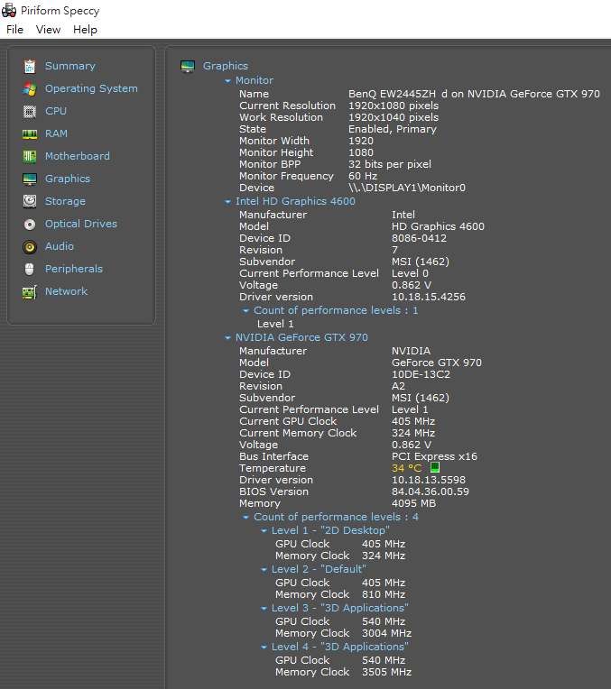The image size is (611, 689).
Task: Click the green GPU temperature indicator
Action: point(434,468)
